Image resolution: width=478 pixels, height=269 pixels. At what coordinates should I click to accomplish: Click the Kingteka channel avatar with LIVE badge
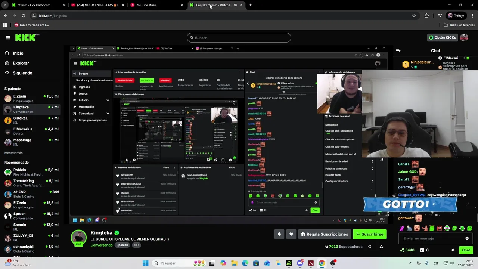tap(79, 238)
